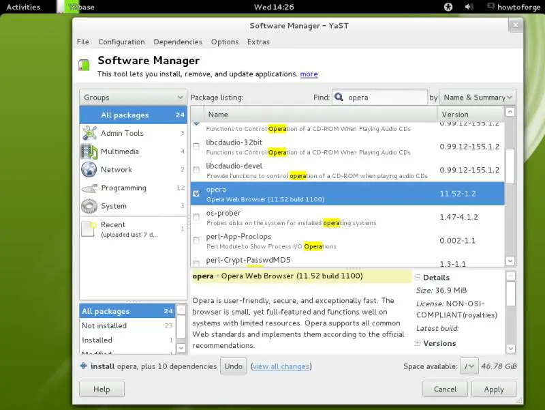The width and height of the screenshot is (545, 410).
Task: Click the accessibility icon in top bar
Action: pyautogui.click(x=448, y=7)
